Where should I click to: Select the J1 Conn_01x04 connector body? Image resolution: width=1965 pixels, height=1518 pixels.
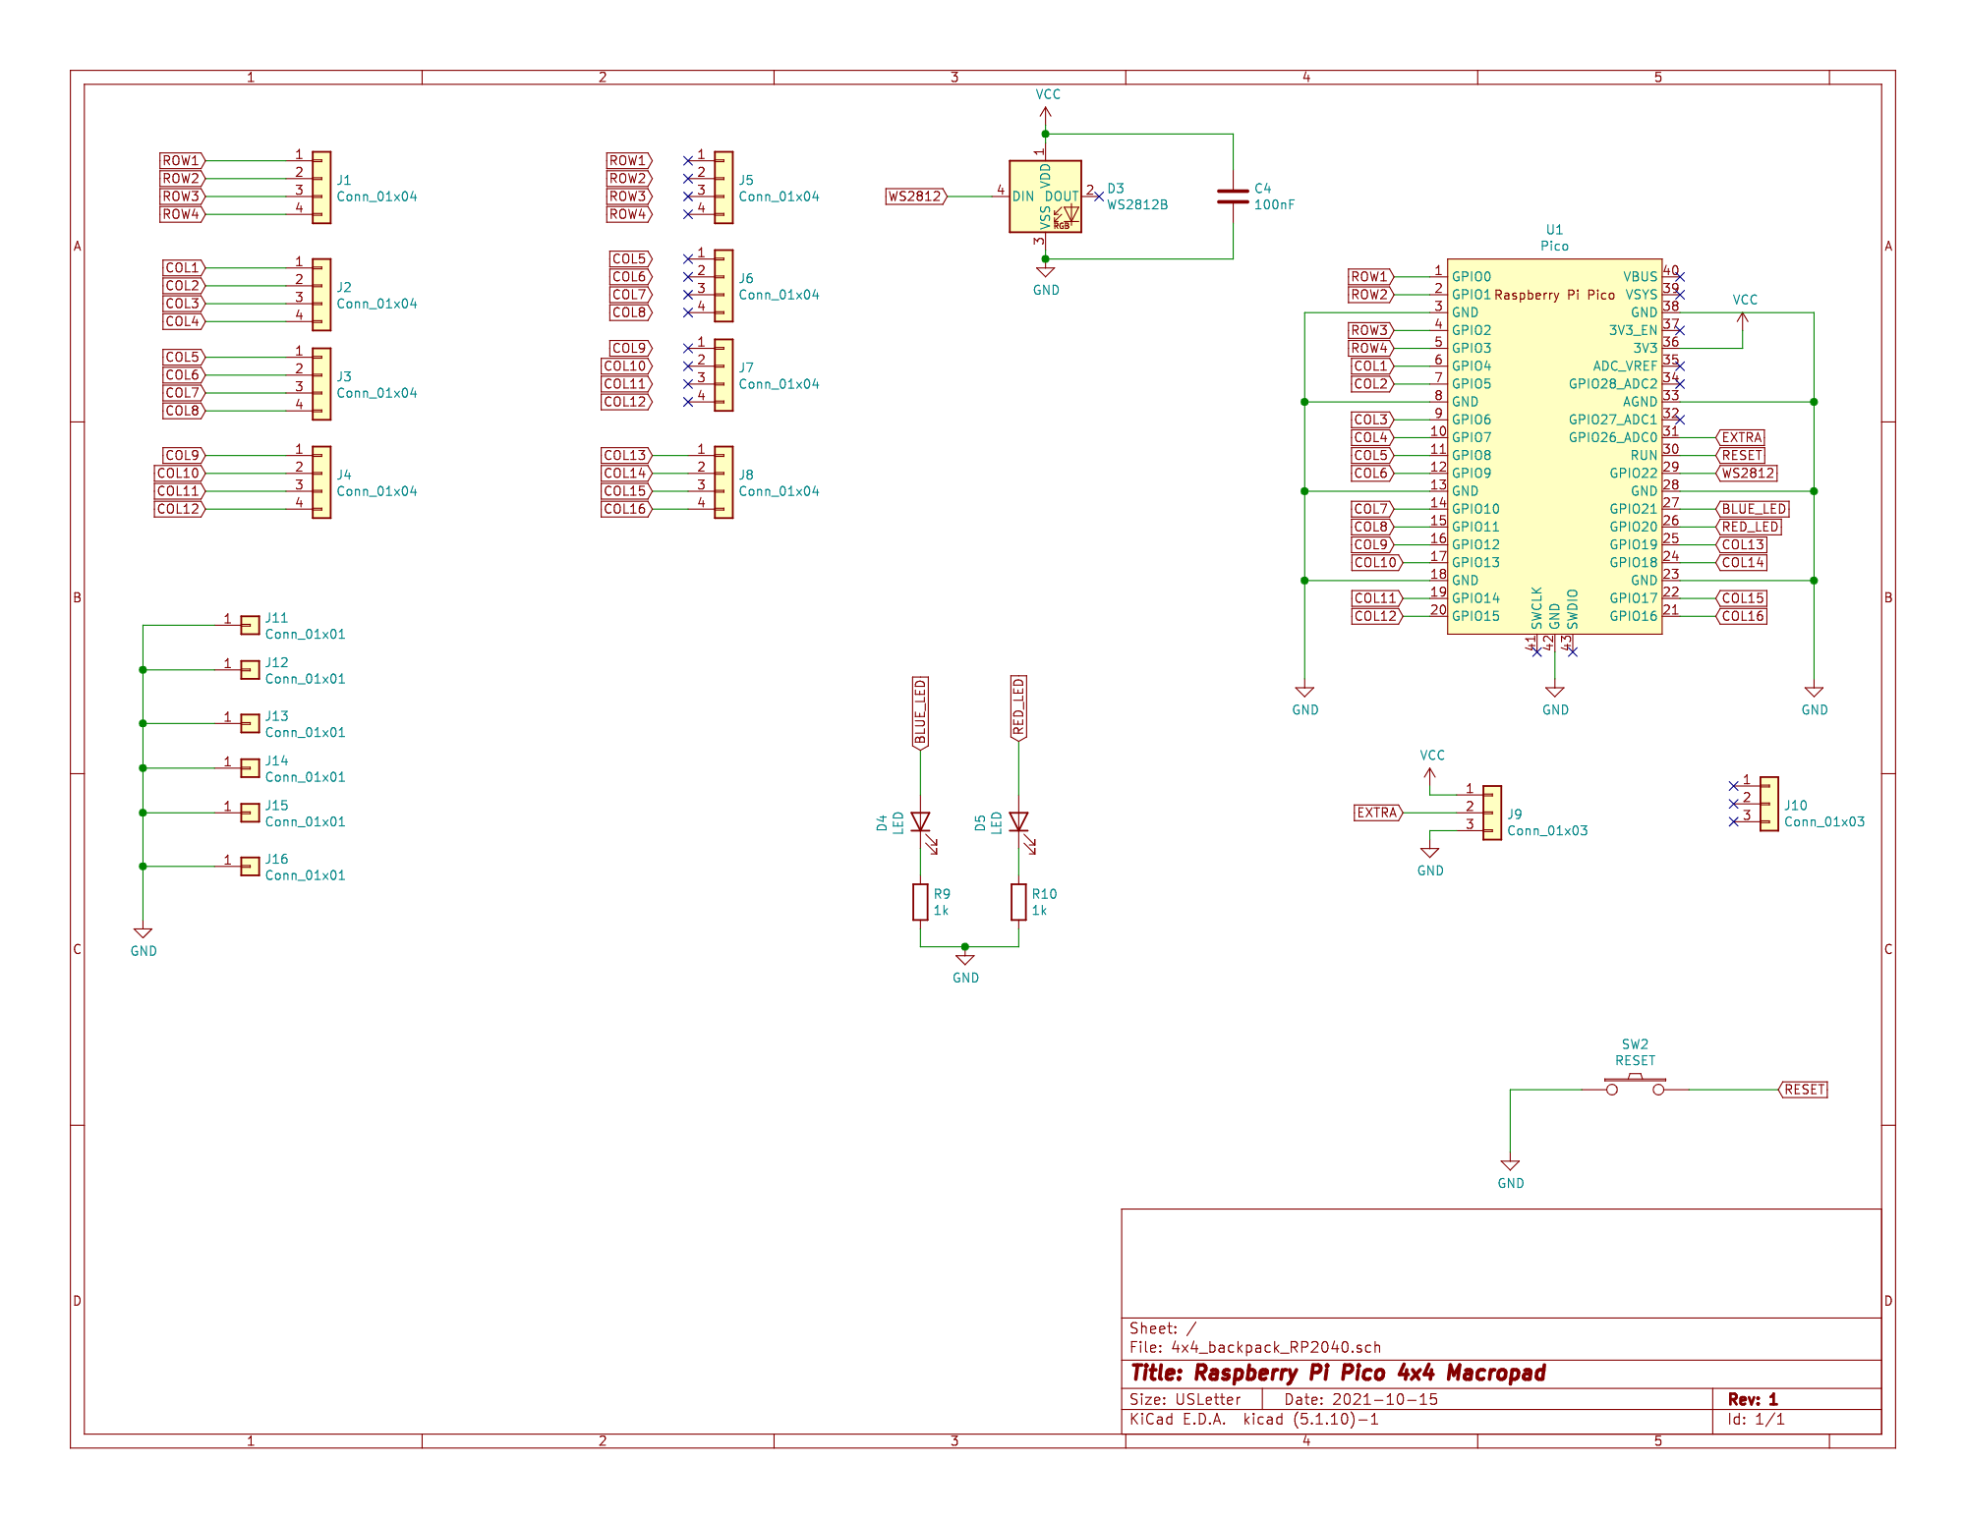[321, 188]
